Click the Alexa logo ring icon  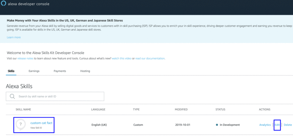click(3, 3)
